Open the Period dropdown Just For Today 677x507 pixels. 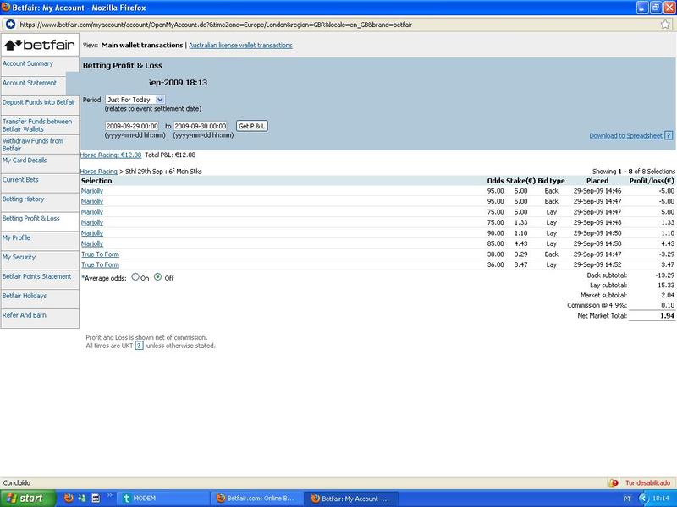click(135, 100)
